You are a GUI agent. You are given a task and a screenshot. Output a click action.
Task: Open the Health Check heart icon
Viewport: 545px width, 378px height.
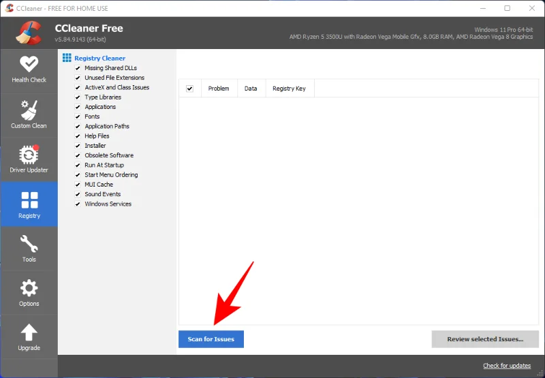point(29,64)
